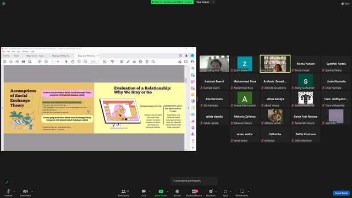Click the zoom in plus icon
This screenshot has height=198, width=352.
[85, 62]
